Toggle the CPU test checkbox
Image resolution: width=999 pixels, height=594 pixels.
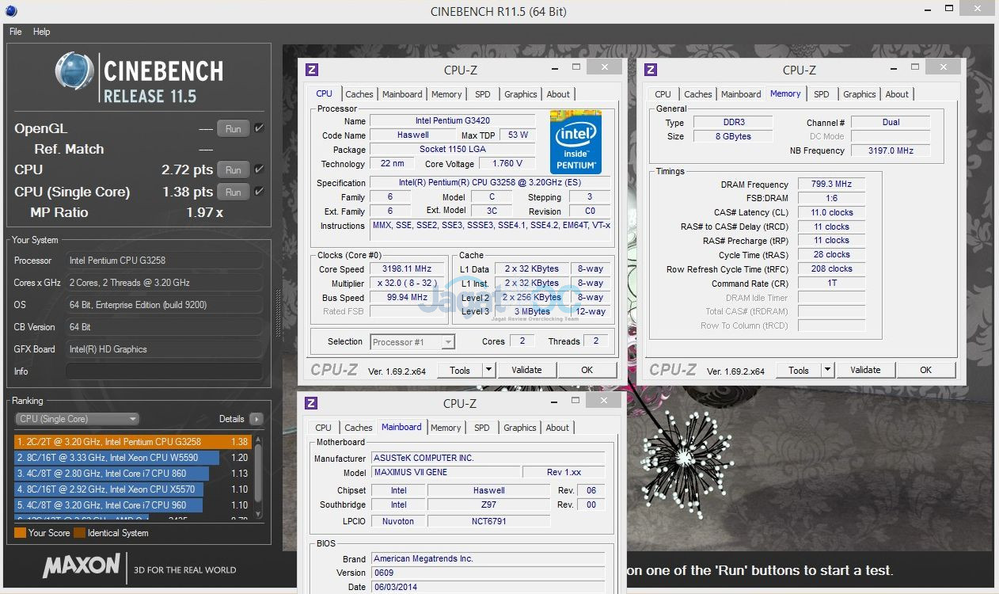tap(259, 169)
